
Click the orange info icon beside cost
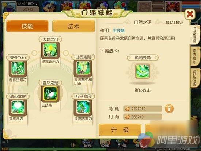(169, 109)
